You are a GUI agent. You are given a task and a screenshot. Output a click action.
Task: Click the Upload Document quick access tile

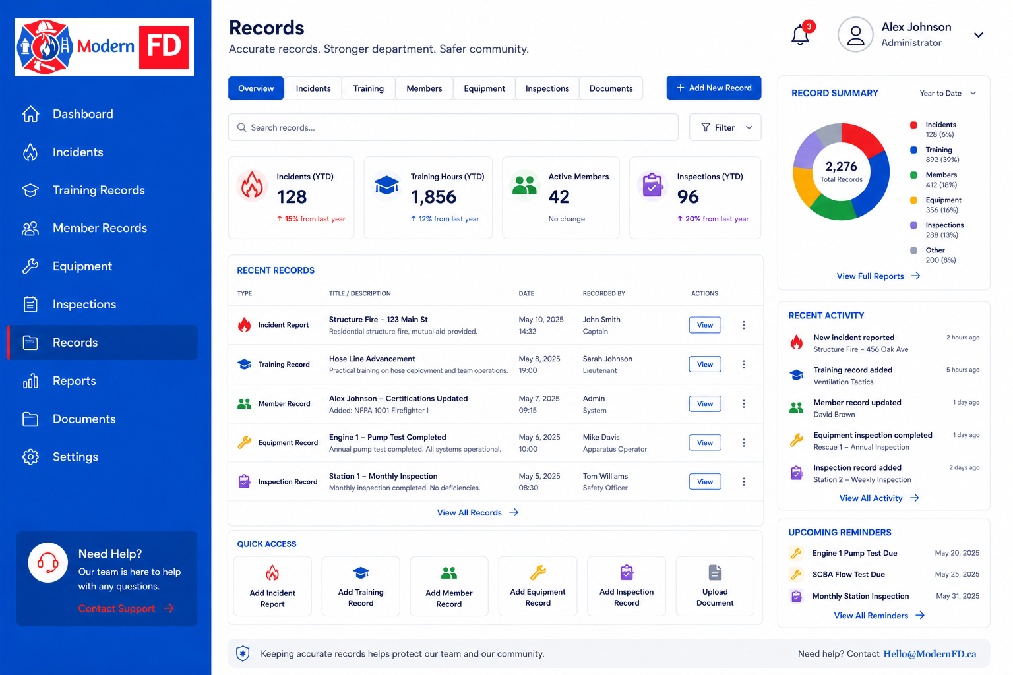715,586
